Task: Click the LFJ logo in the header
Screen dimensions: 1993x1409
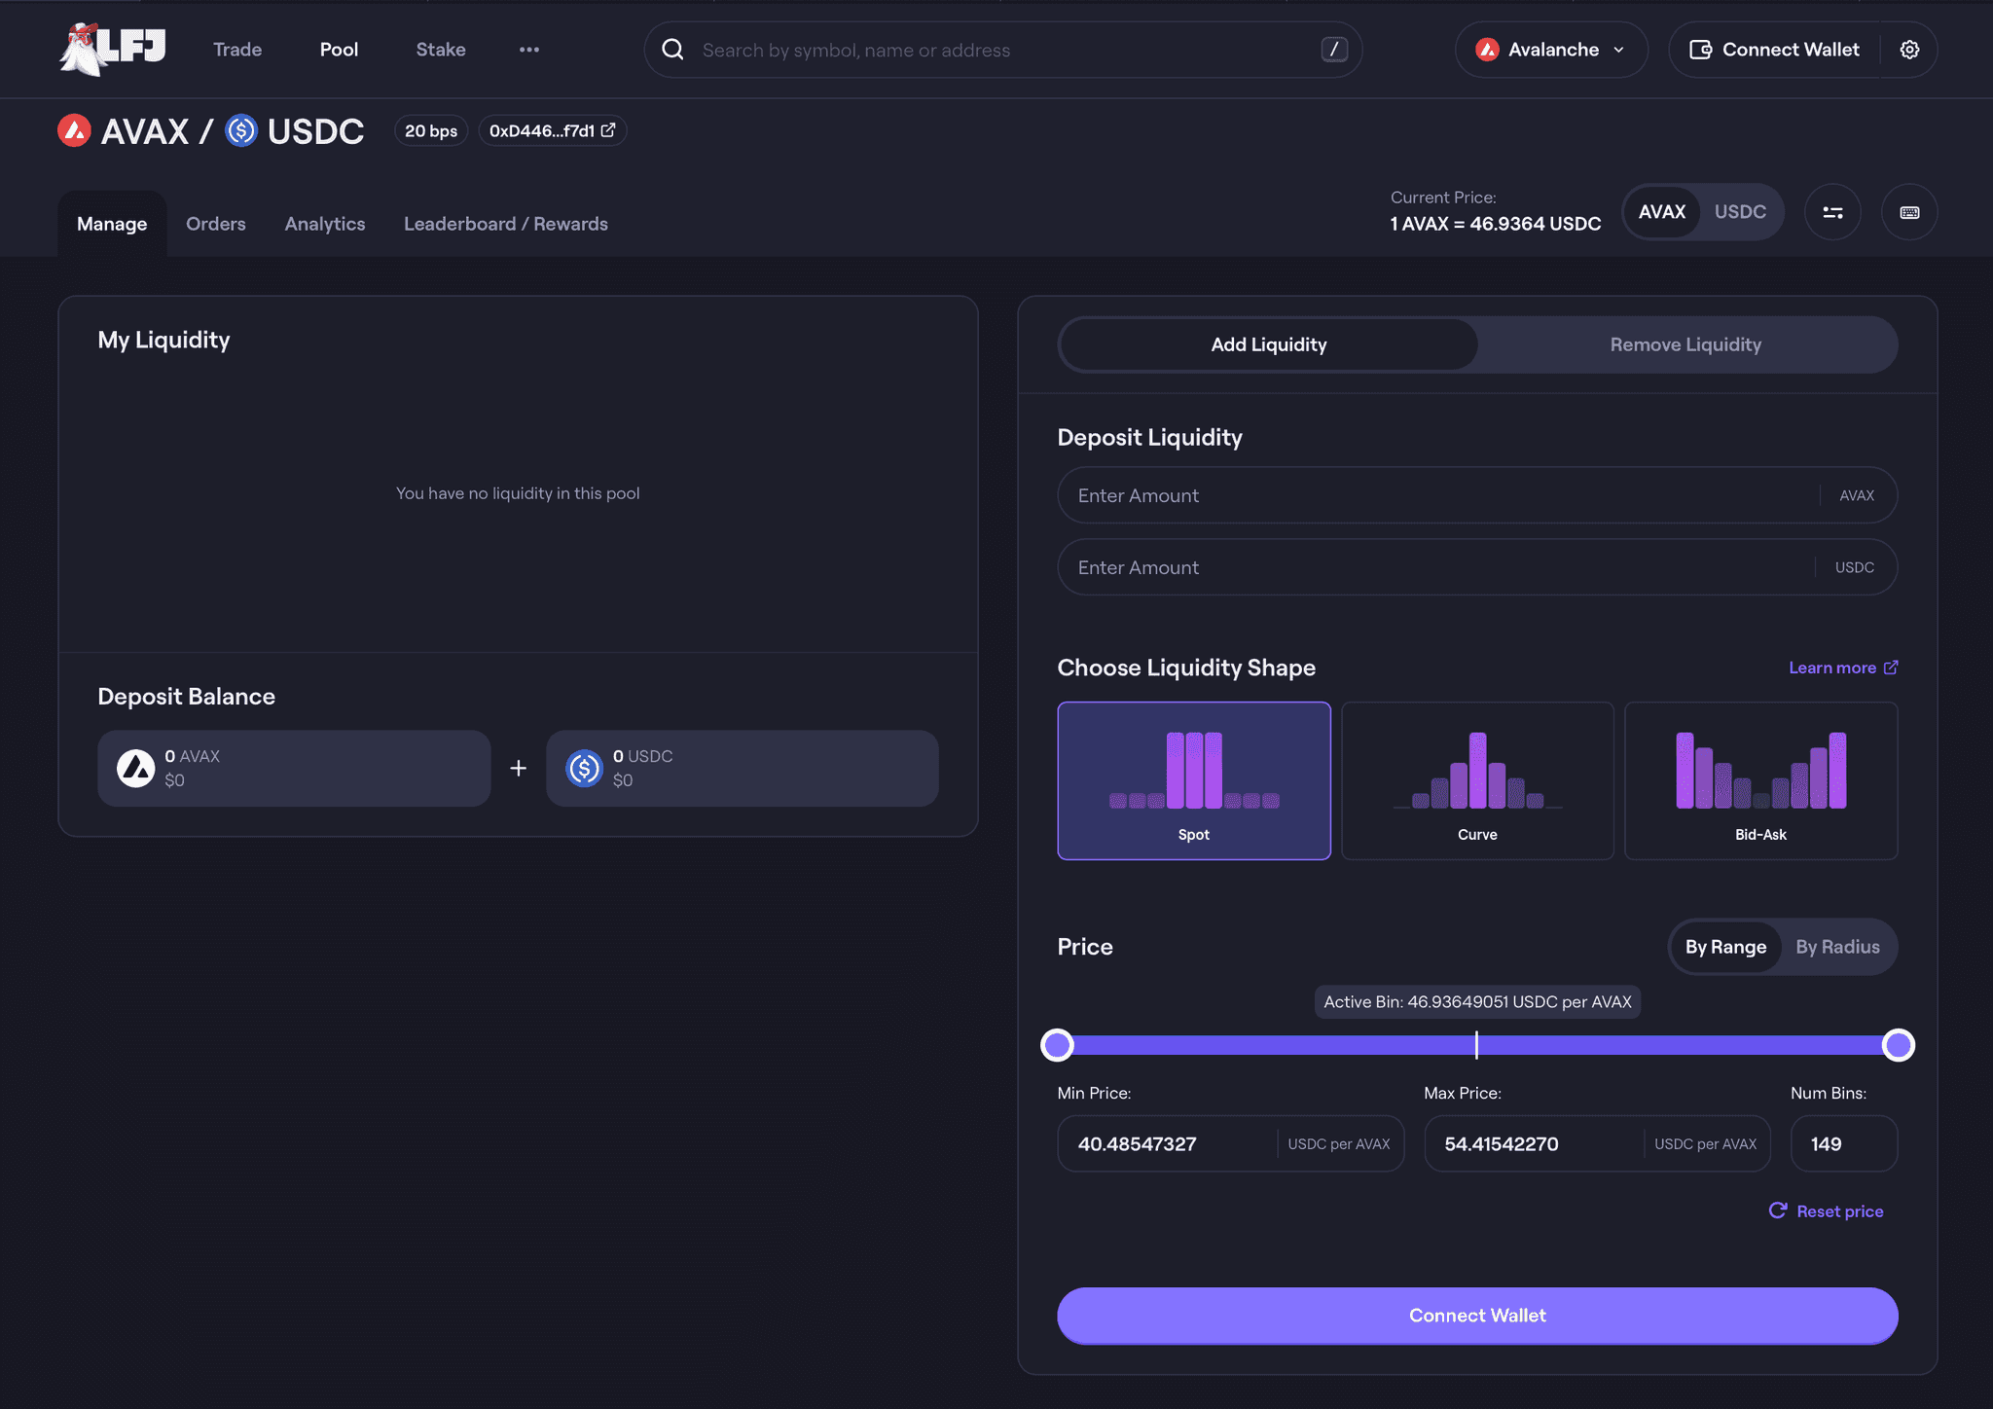Action: [113, 49]
